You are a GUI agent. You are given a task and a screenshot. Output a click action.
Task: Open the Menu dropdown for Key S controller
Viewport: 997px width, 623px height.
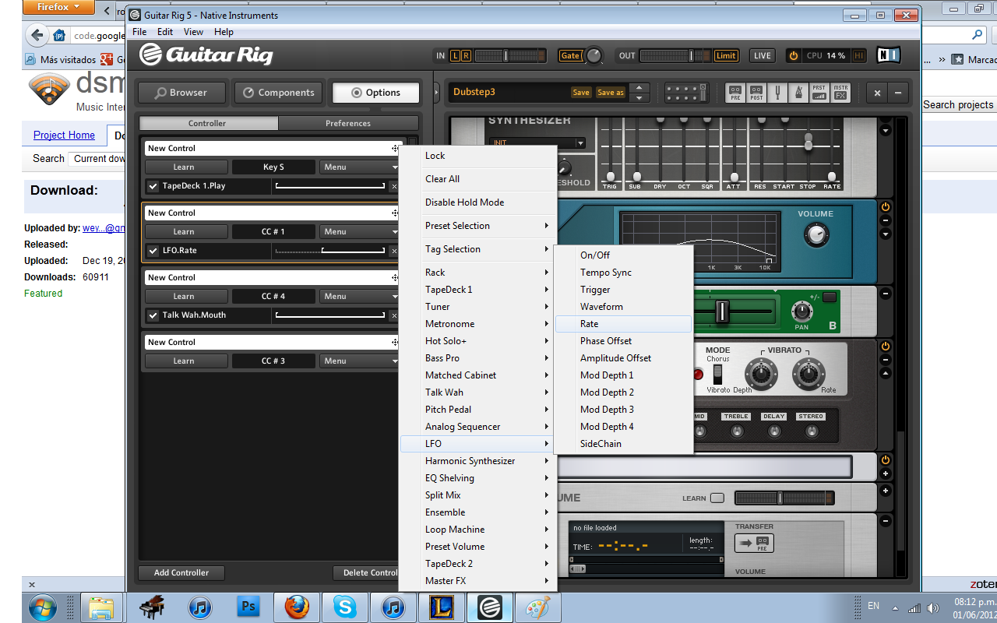tap(359, 167)
